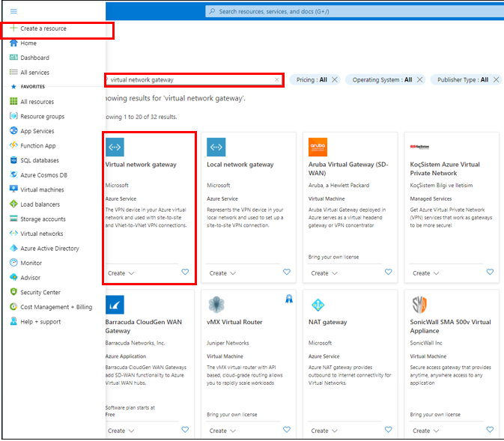Remove the Pricing filter
The height and width of the screenshot is (441, 504).
(335, 79)
